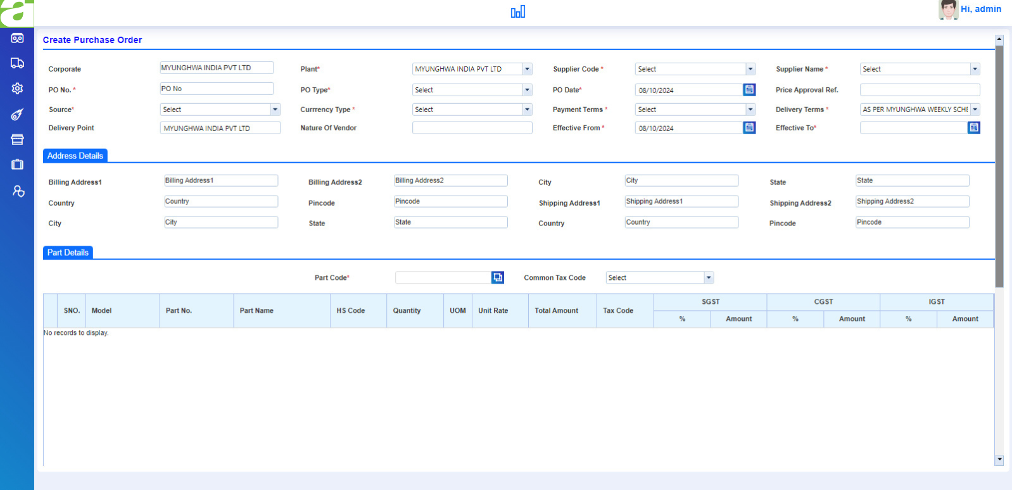Open the settings gear in sidebar
The height and width of the screenshot is (490, 1012).
coord(17,89)
